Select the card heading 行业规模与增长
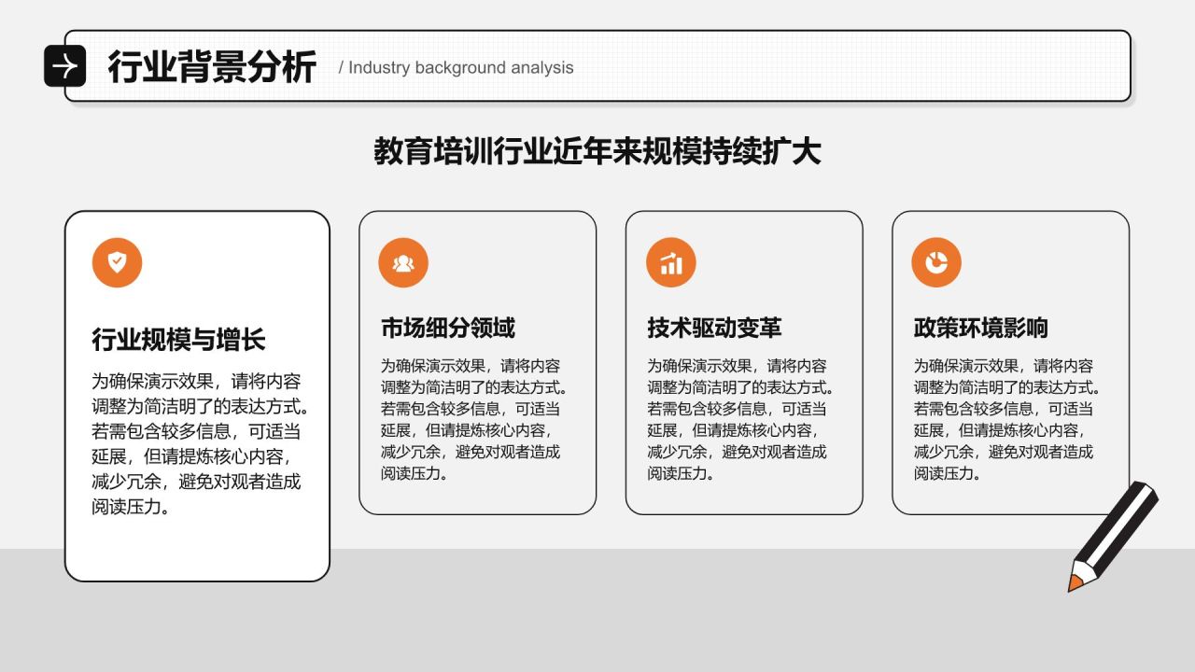Image resolution: width=1195 pixels, height=672 pixels. pos(179,339)
